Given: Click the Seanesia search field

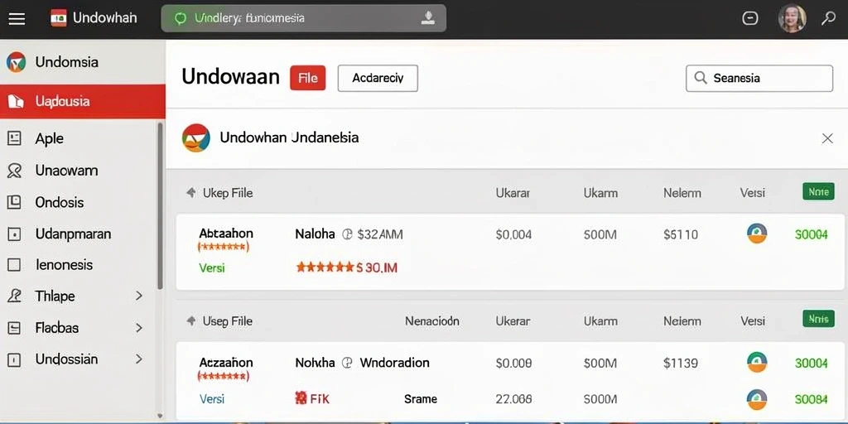Looking at the screenshot, I should [x=759, y=79].
